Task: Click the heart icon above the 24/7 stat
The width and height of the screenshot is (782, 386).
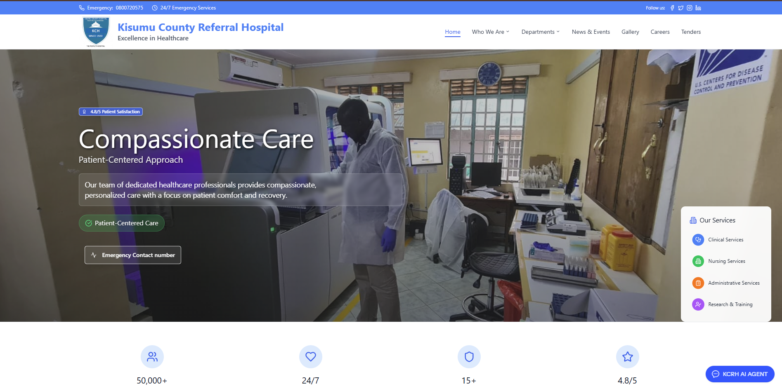Action: [x=310, y=357]
